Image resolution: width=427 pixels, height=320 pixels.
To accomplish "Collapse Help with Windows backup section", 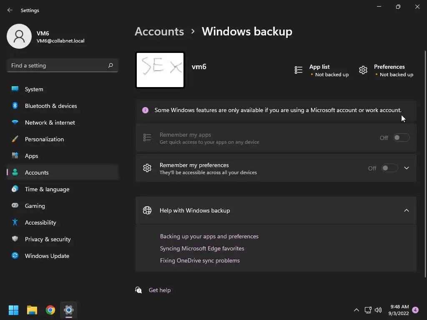I will point(407,210).
